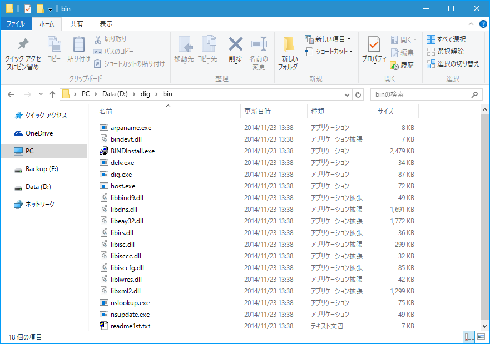The height and width of the screenshot is (344, 490).
Task: Click new folder icon in title bar toolbar
Action: pos(40,9)
